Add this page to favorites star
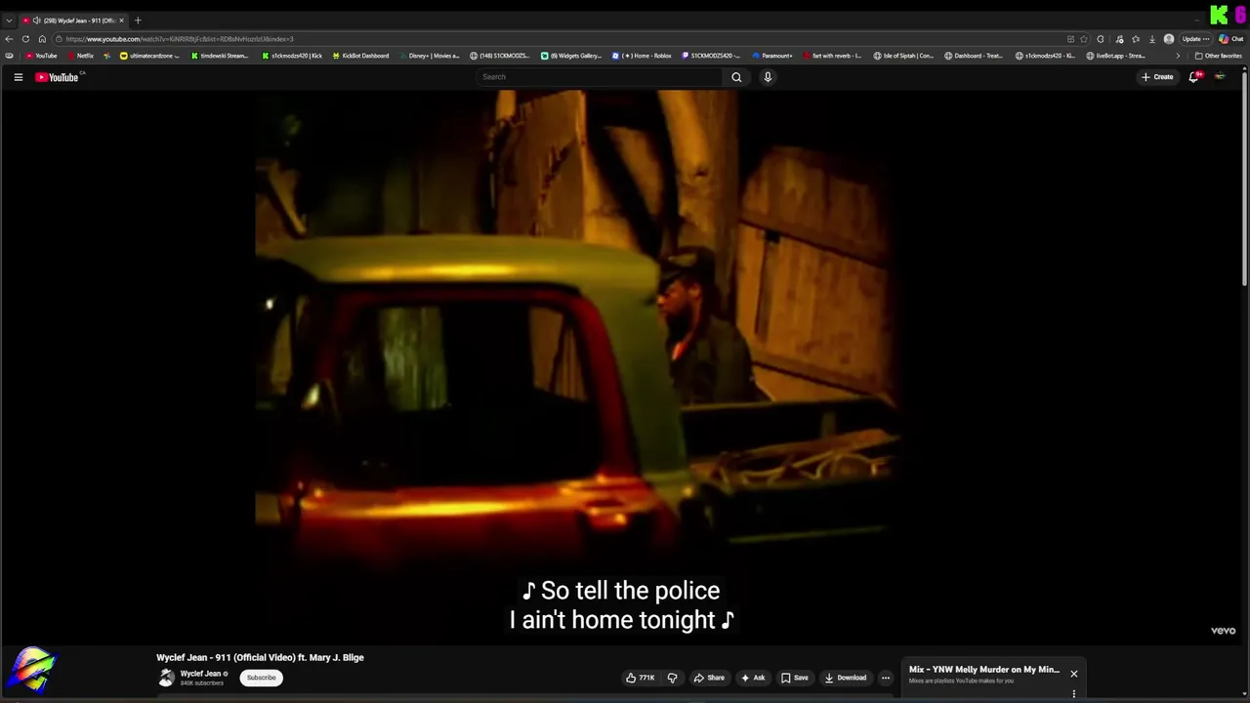1250x703 pixels. [x=1084, y=39]
